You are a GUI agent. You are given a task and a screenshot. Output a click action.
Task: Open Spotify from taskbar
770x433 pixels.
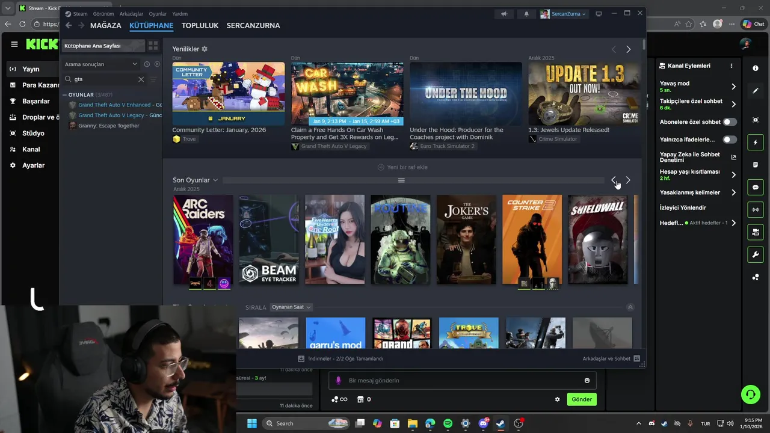coord(448,423)
